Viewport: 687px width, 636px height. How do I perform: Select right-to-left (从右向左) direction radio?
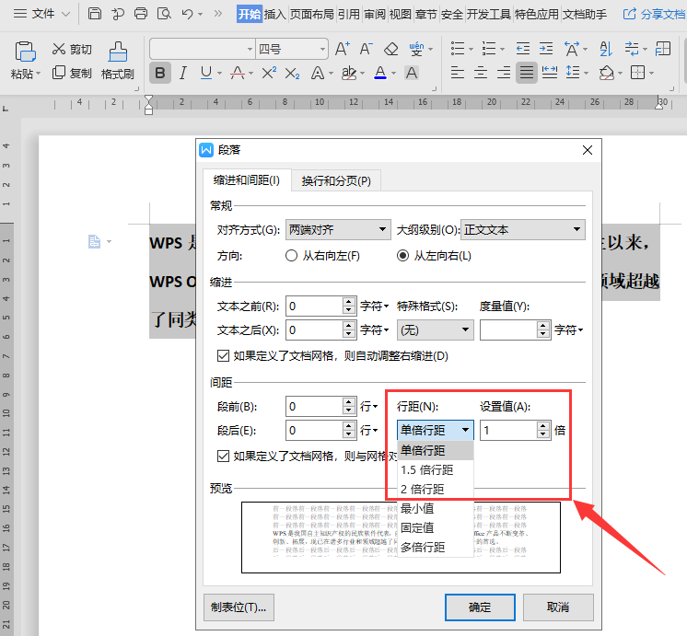click(291, 256)
